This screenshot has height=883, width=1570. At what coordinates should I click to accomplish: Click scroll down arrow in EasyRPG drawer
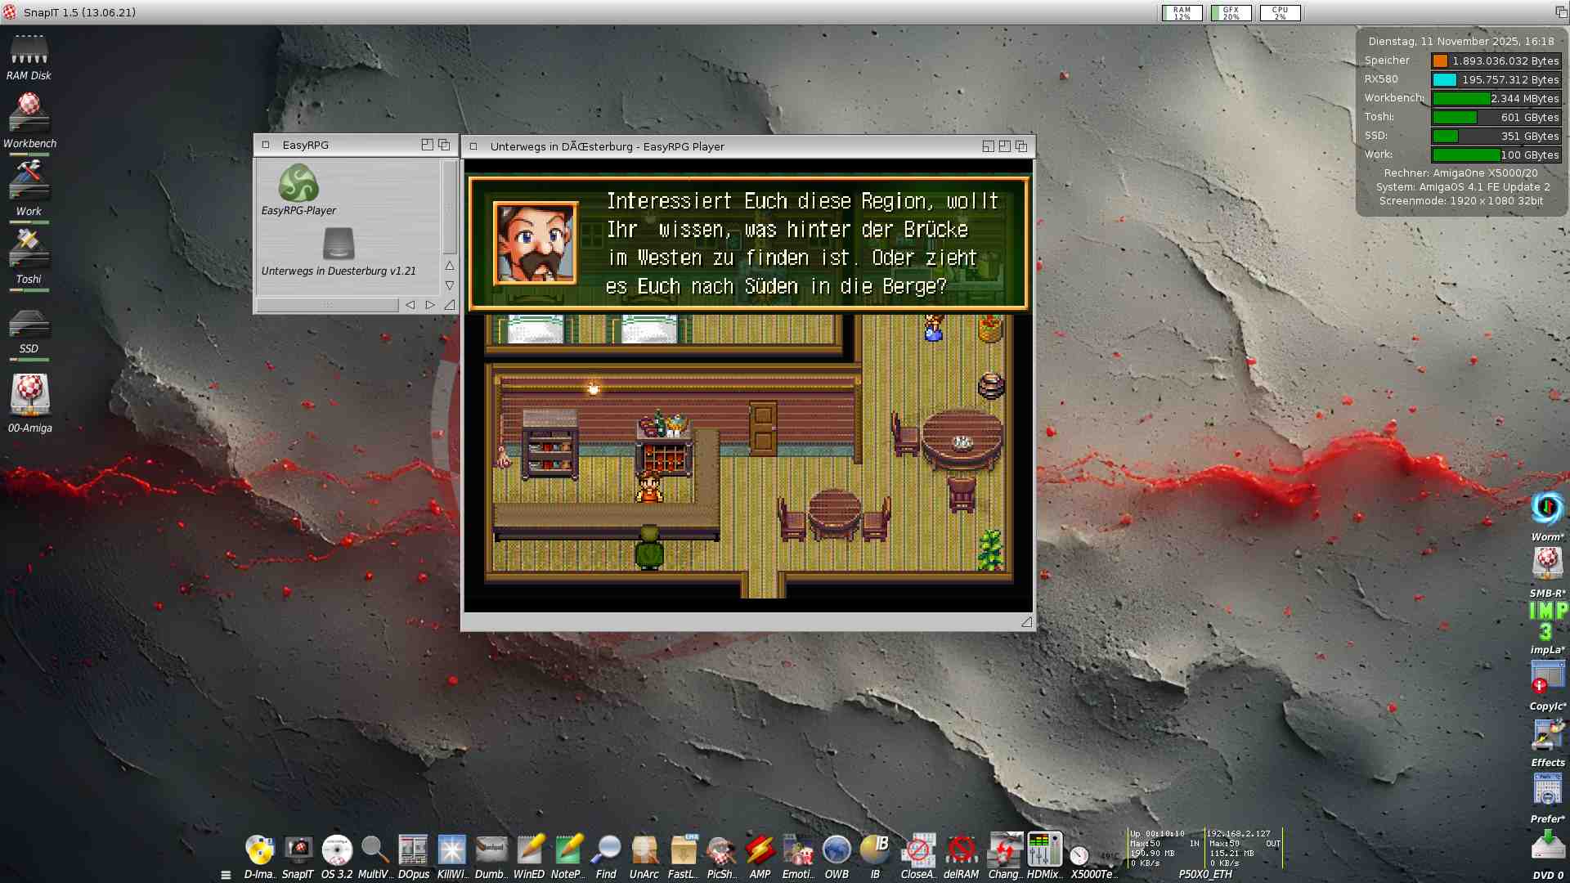tap(450, 285)
